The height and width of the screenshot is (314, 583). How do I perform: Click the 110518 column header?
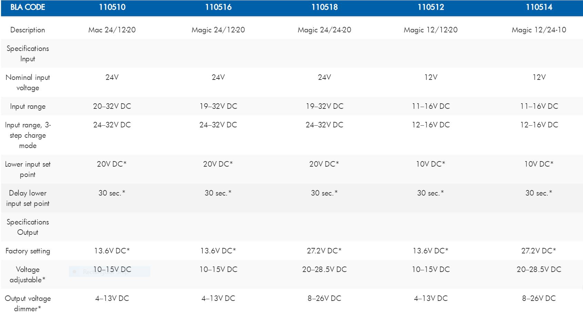[x=324, y=7]
